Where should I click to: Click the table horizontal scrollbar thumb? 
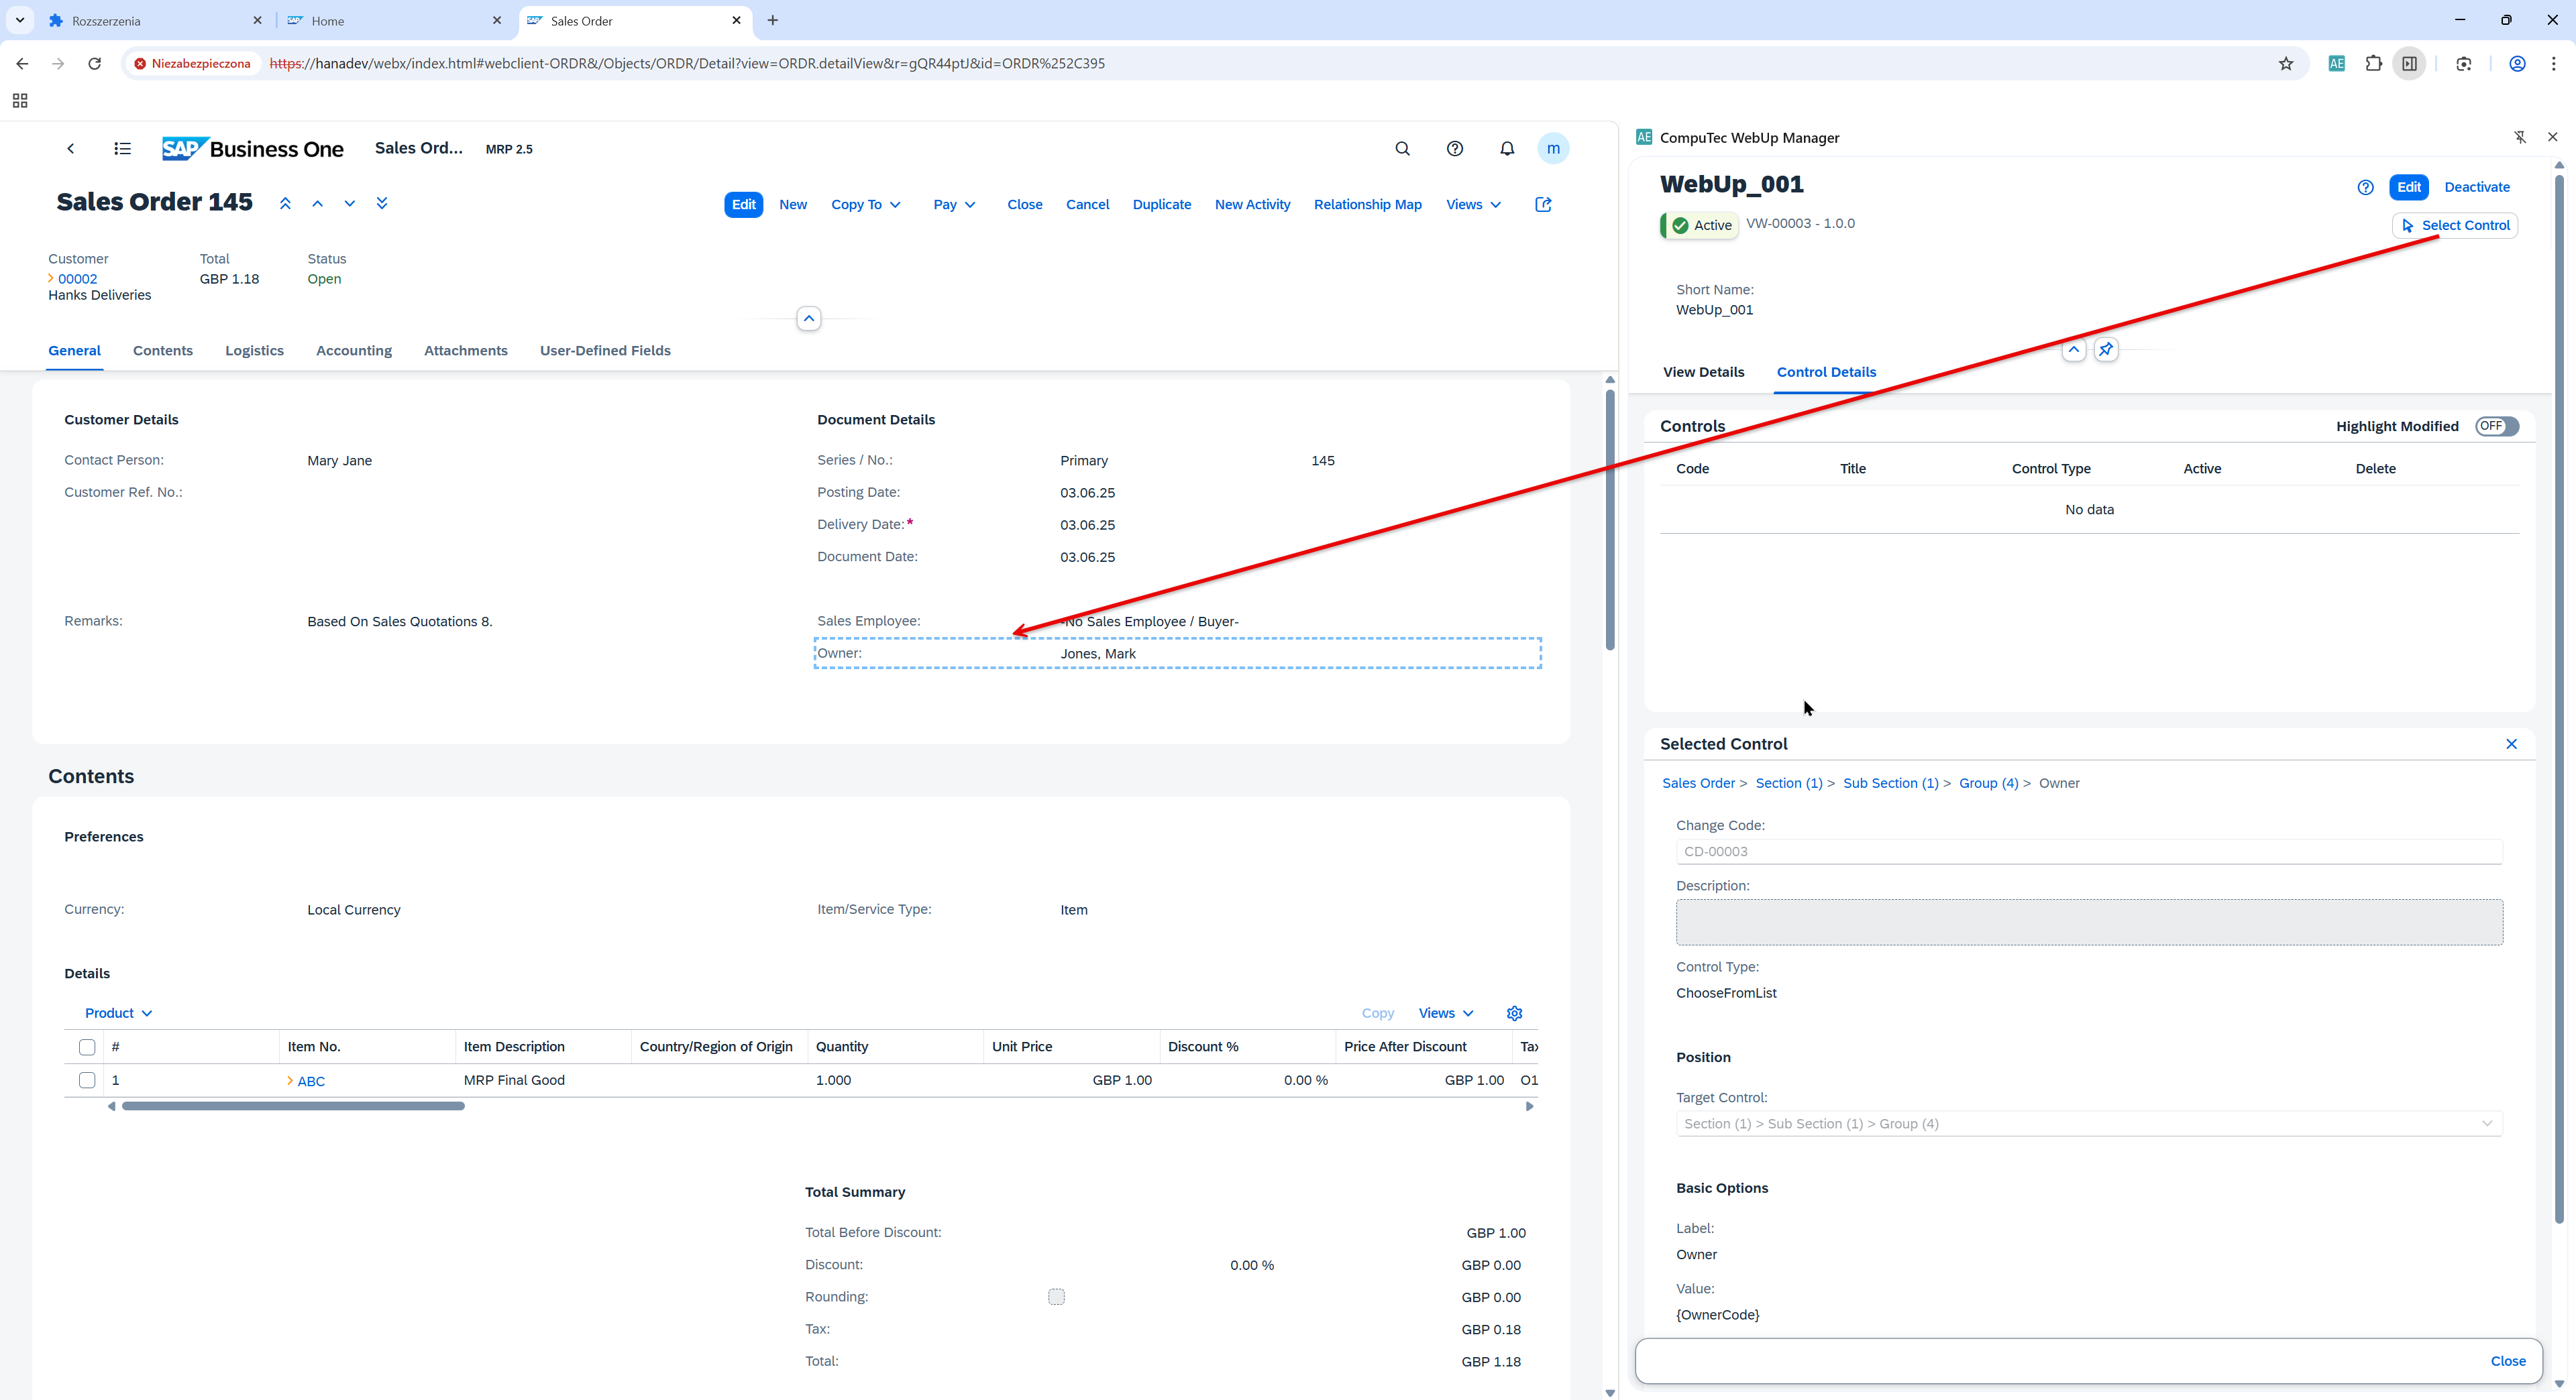(x=293, y=1106)
